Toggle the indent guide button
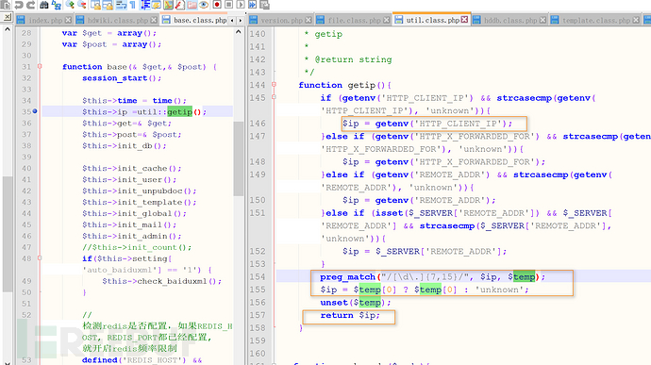The image size is (651, 365). click(145, 5)
